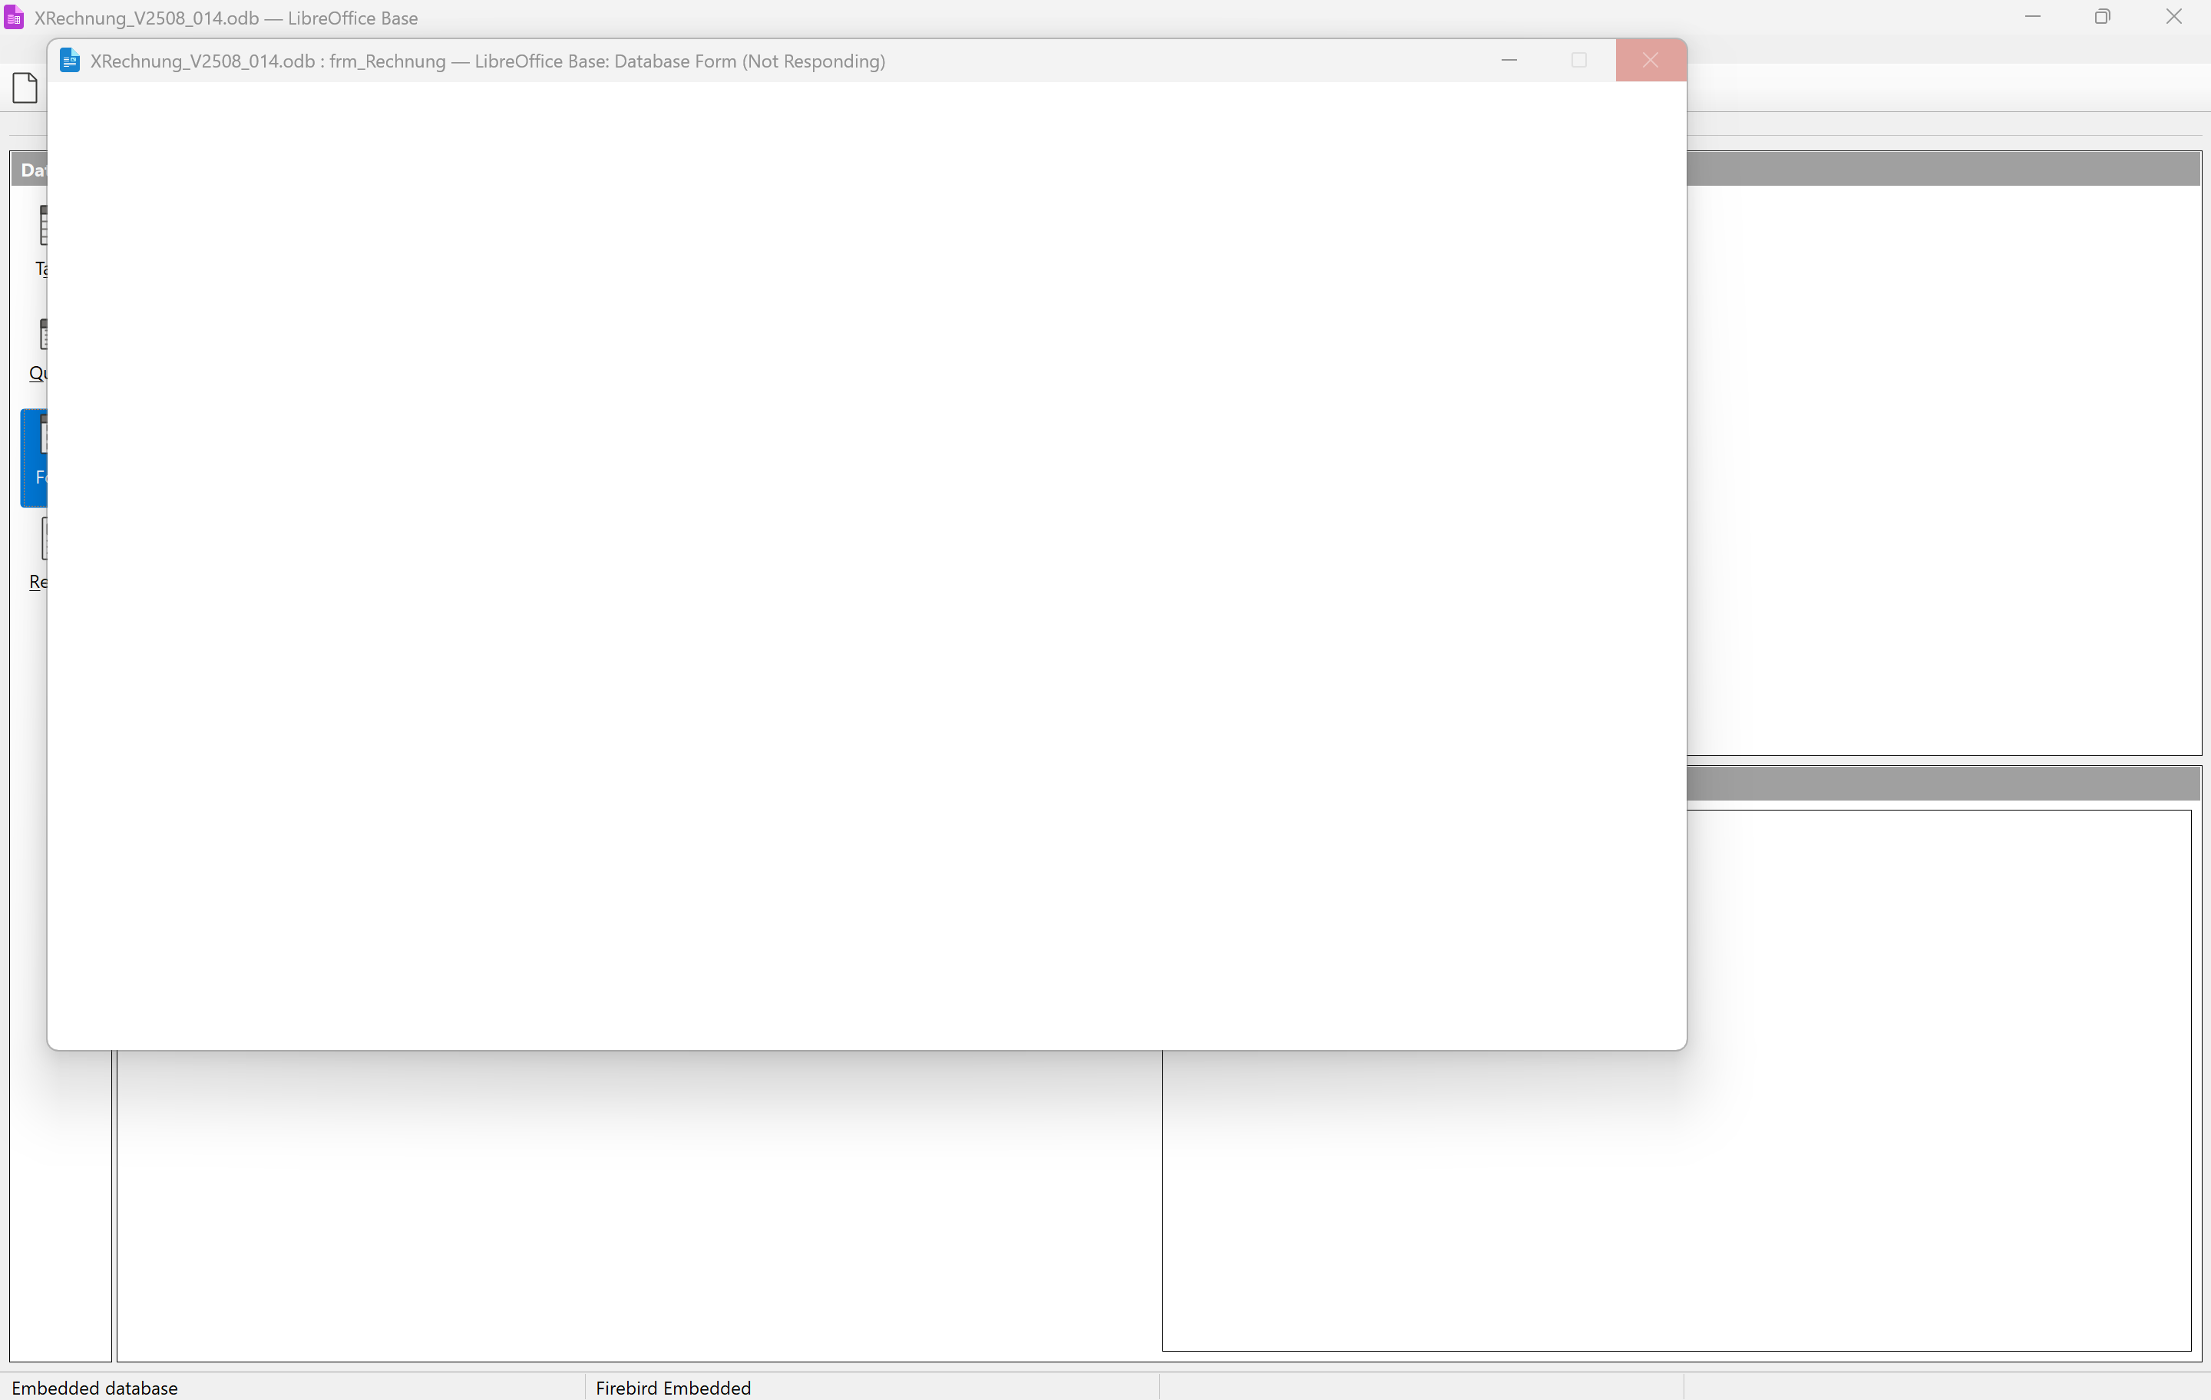Click the frm_Rechnung form window title bar

coord(1102,61)
